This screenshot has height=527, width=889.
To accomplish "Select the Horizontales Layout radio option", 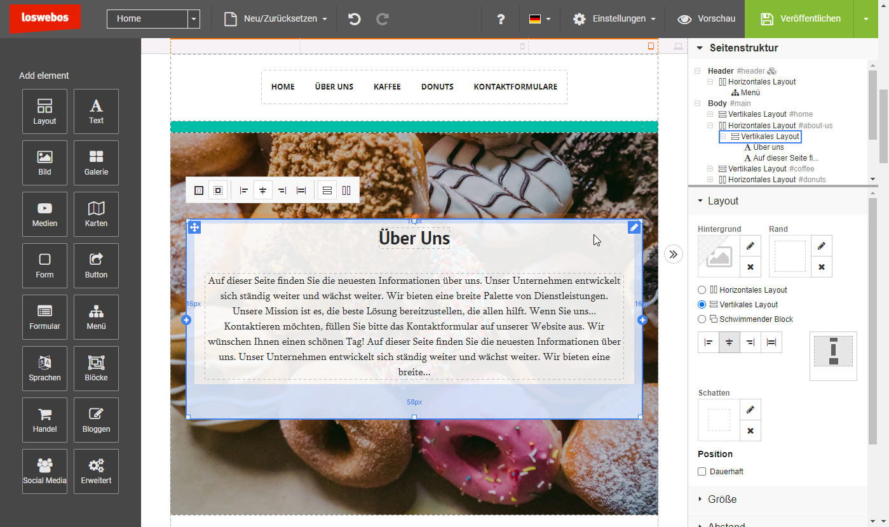I will pyautogui.click(x=702, y=290).
